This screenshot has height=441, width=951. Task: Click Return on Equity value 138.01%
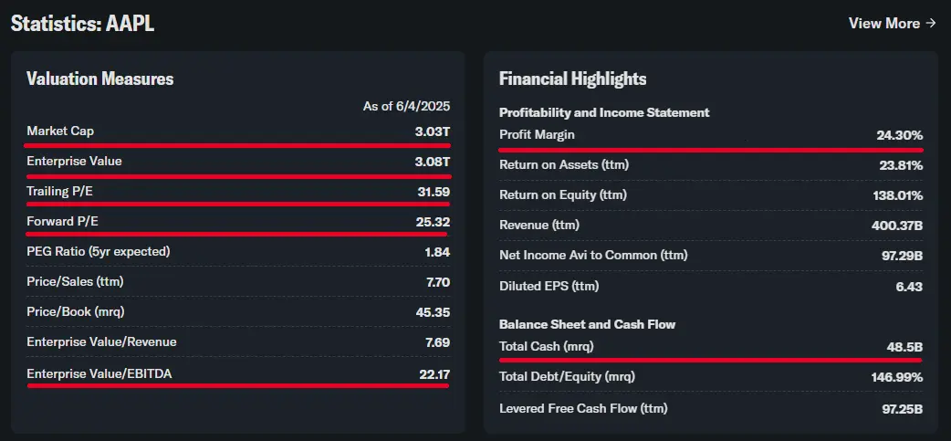click(x=897, y=195)
